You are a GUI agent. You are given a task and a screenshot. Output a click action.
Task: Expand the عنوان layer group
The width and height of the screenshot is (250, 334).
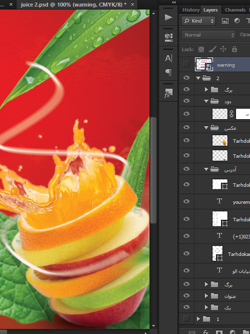(x=206, y=295)
